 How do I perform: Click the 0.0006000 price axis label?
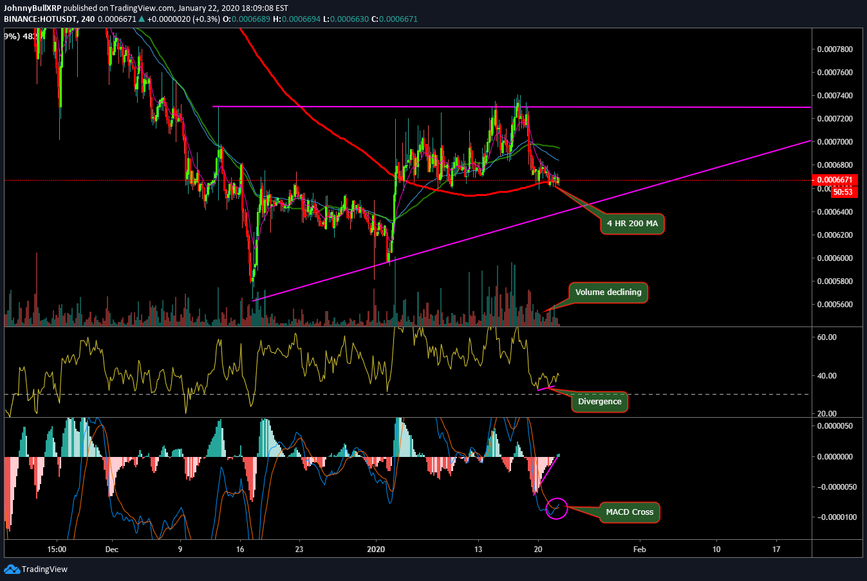835,258
